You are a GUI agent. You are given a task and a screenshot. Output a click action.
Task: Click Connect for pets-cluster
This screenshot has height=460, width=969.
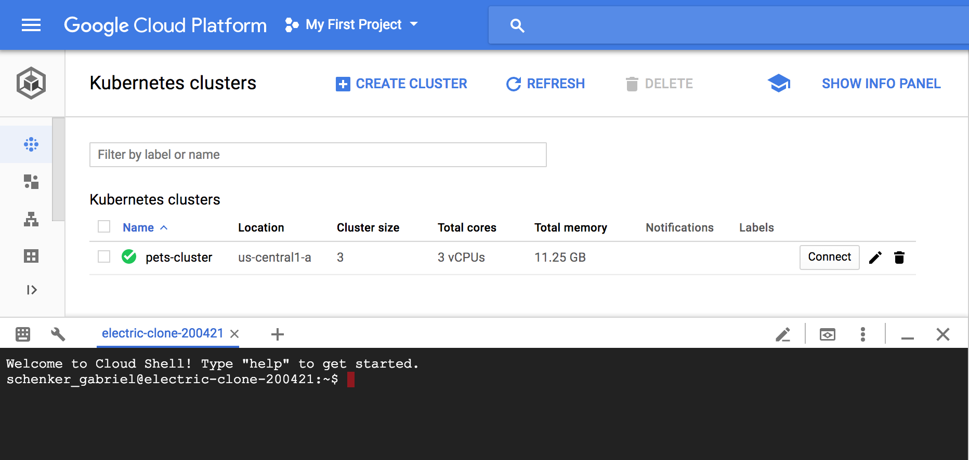click(829, 257)
